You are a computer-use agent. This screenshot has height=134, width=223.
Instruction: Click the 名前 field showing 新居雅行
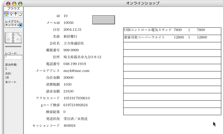(x=70, y=37)
